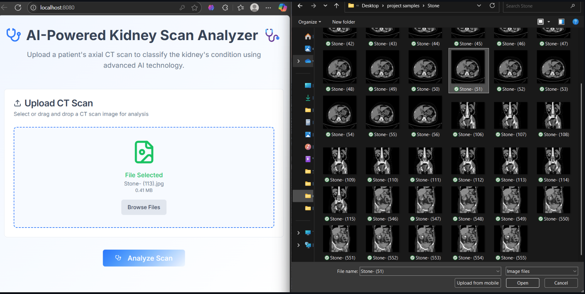585x294 pixels.
Task: Expand This PC node in sidebar
Action: tap(298, 233)
